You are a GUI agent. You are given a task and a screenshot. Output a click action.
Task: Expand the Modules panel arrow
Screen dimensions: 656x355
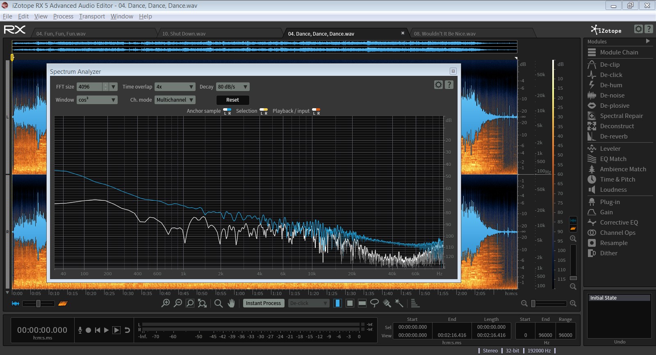coord(648,41)
